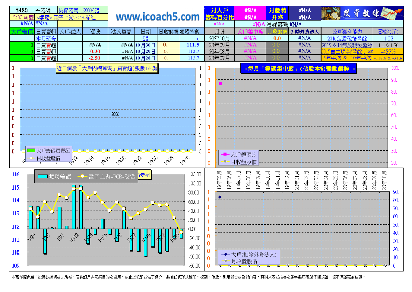The image size is (412, 292).
Task: Click the 投資教練 logo banner
Action: point(362,13)
